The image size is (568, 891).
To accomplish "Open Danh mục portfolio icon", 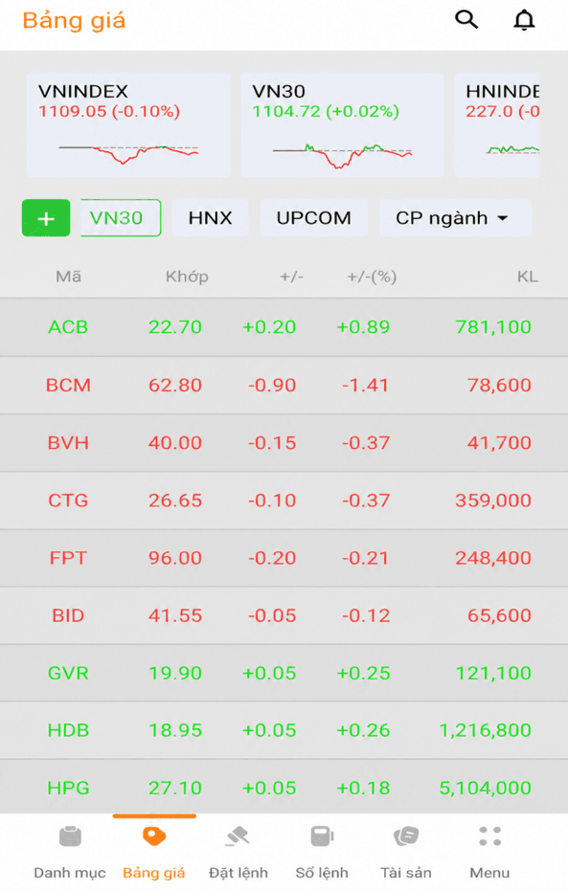I will click(x=70, y=836).
